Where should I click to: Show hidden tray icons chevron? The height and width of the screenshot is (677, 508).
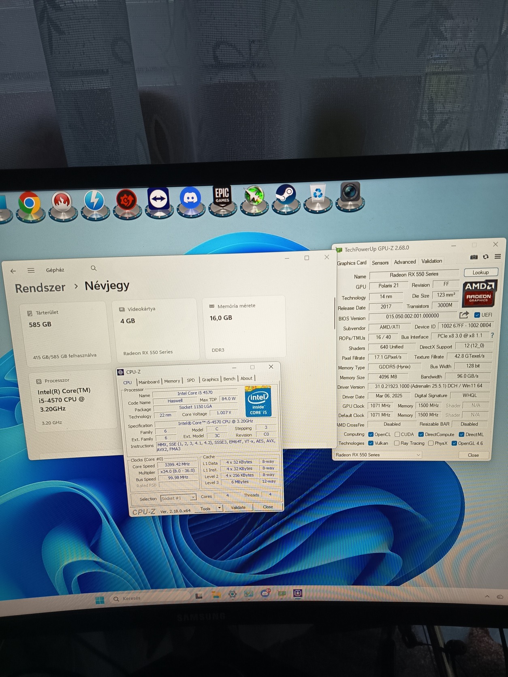pos(487,596)
